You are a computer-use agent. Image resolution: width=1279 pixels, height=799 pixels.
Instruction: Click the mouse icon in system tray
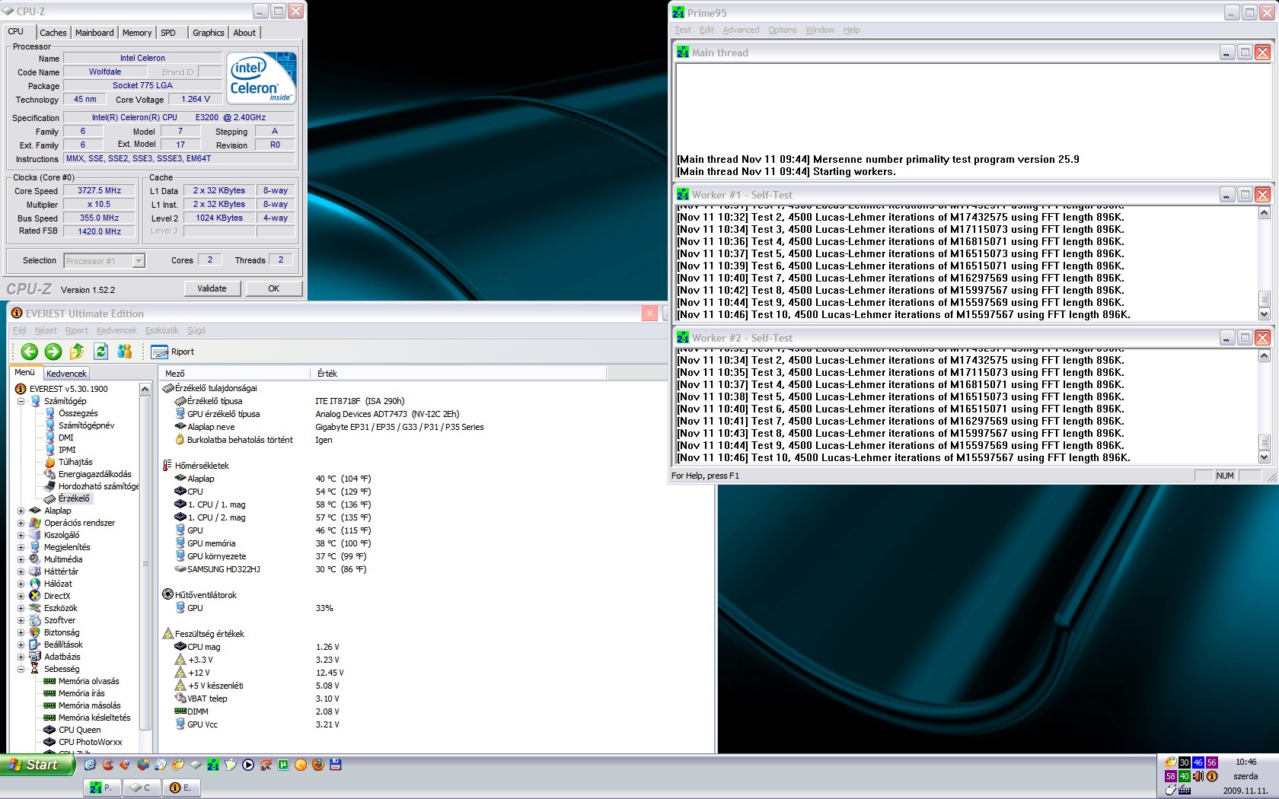tap(1171, 791)
